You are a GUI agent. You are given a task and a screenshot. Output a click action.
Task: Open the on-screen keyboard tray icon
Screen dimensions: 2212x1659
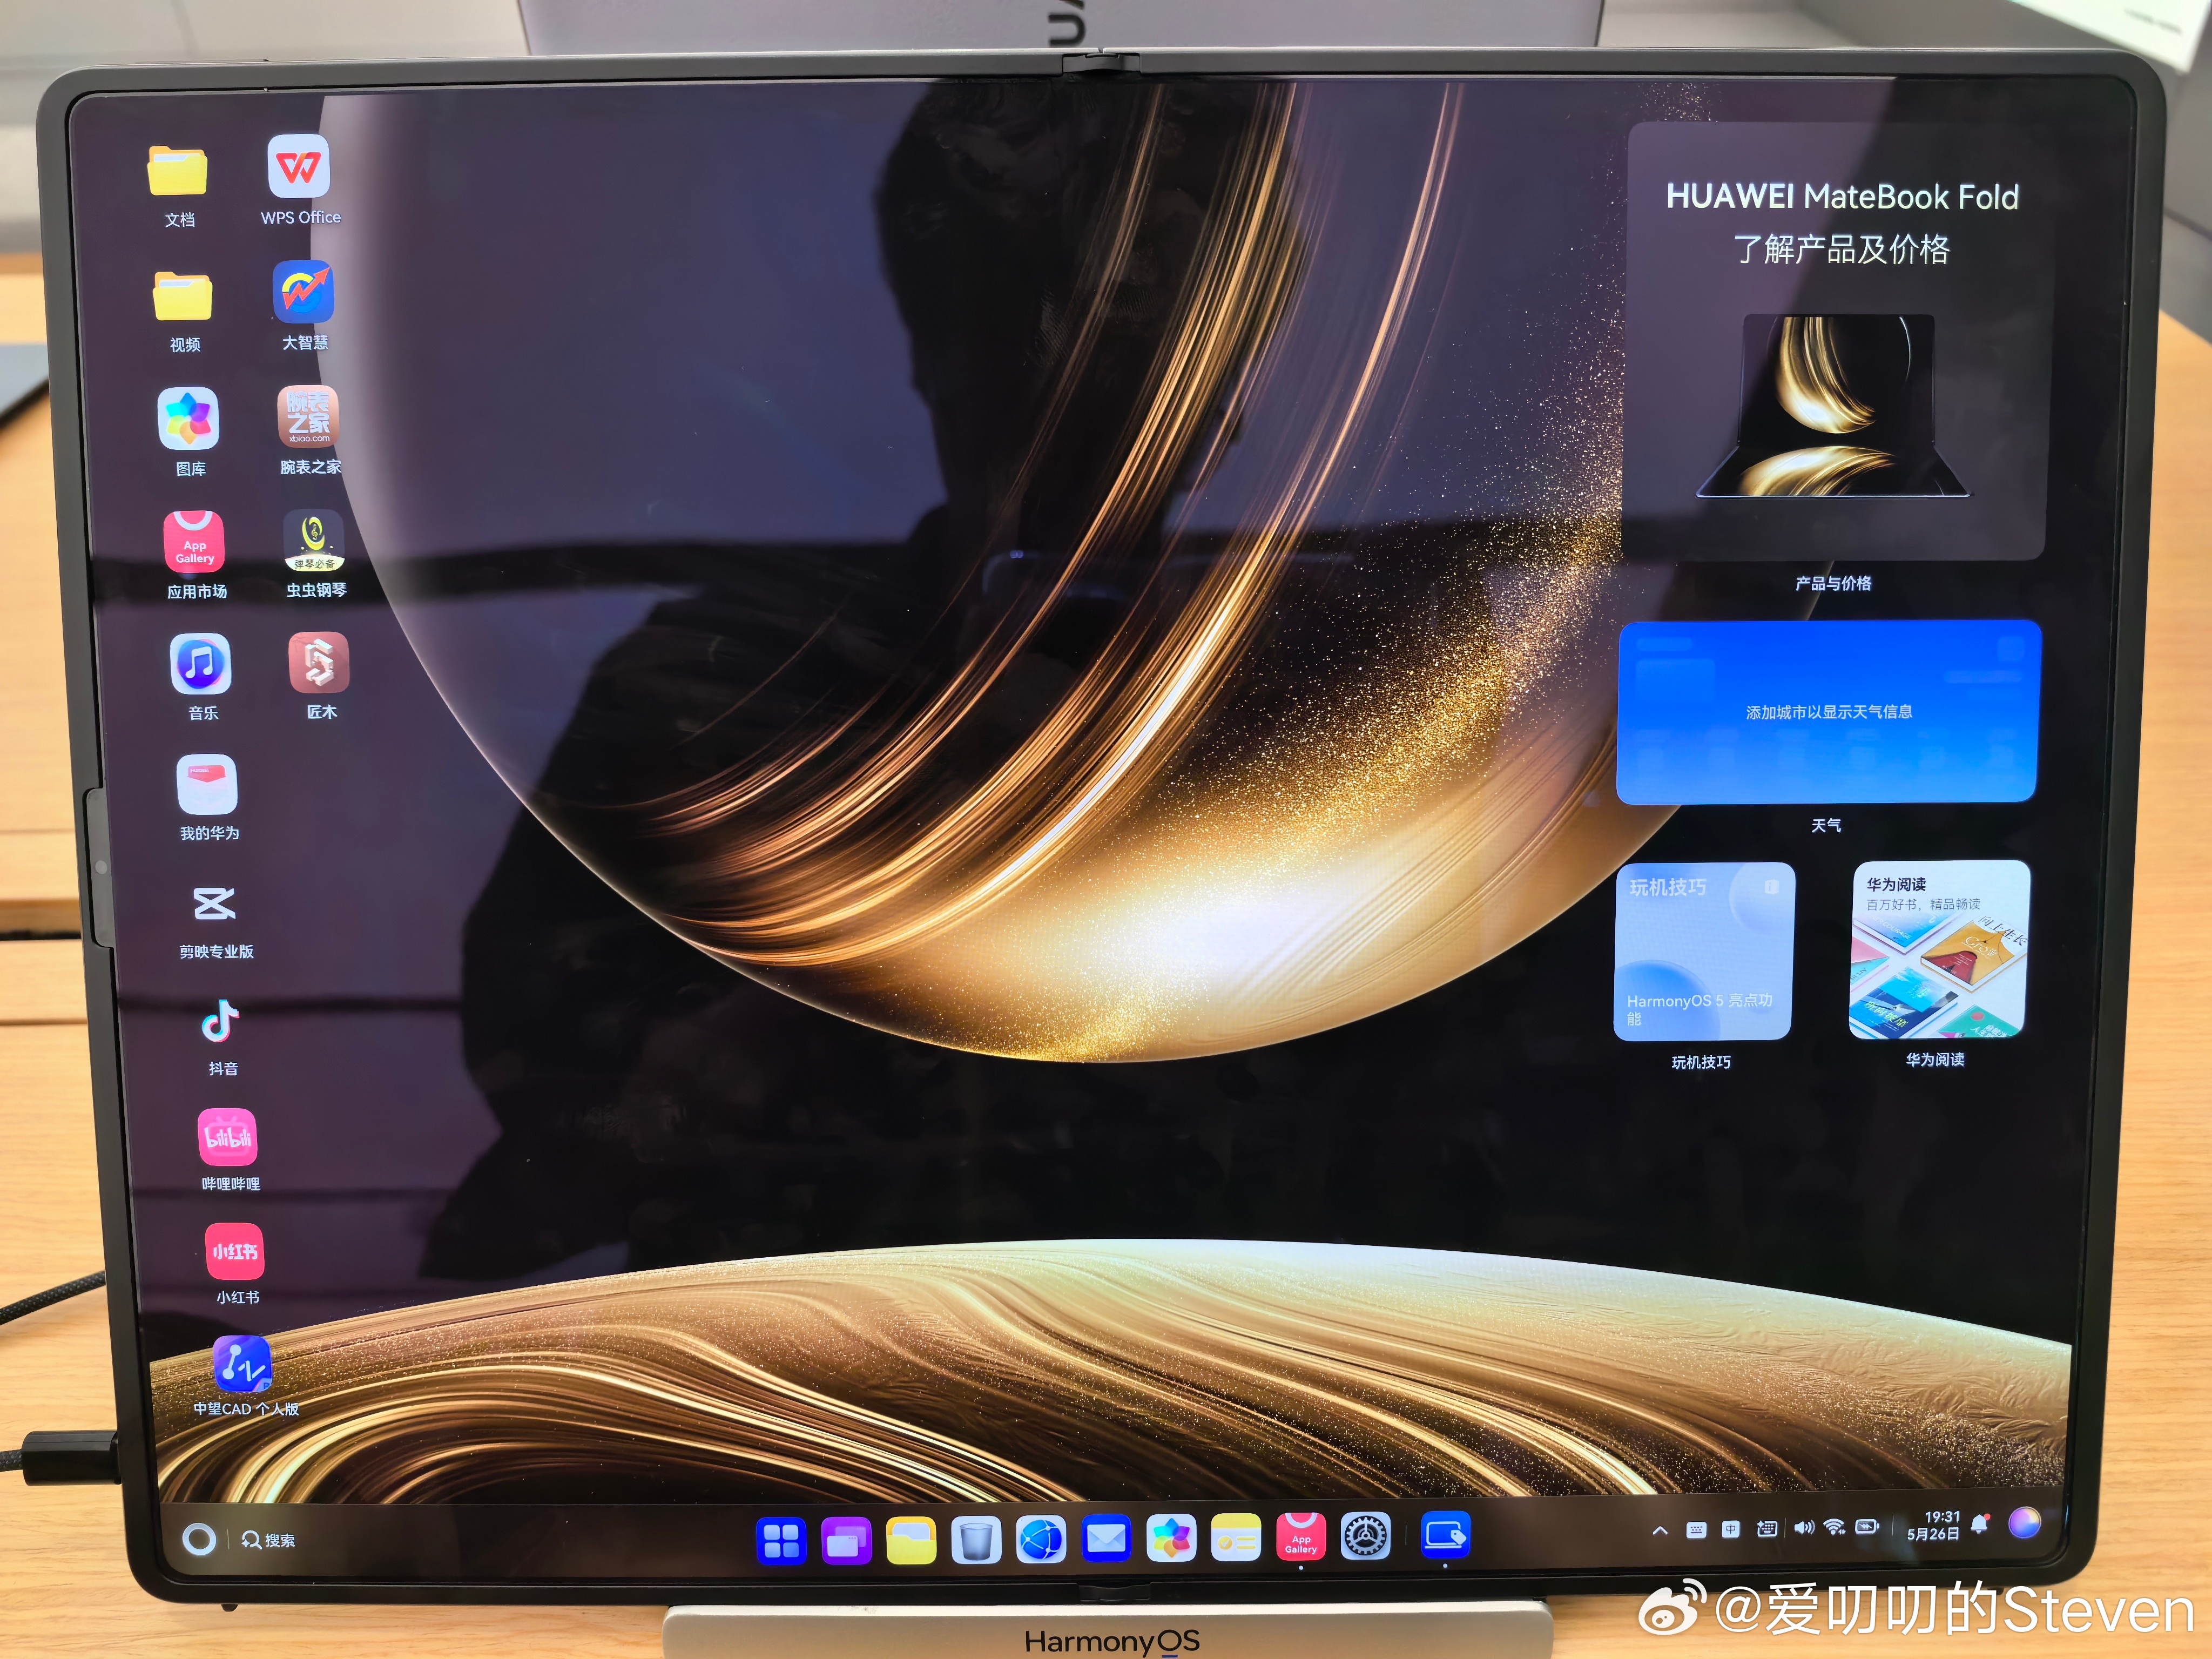[x=1696, y=1530]
